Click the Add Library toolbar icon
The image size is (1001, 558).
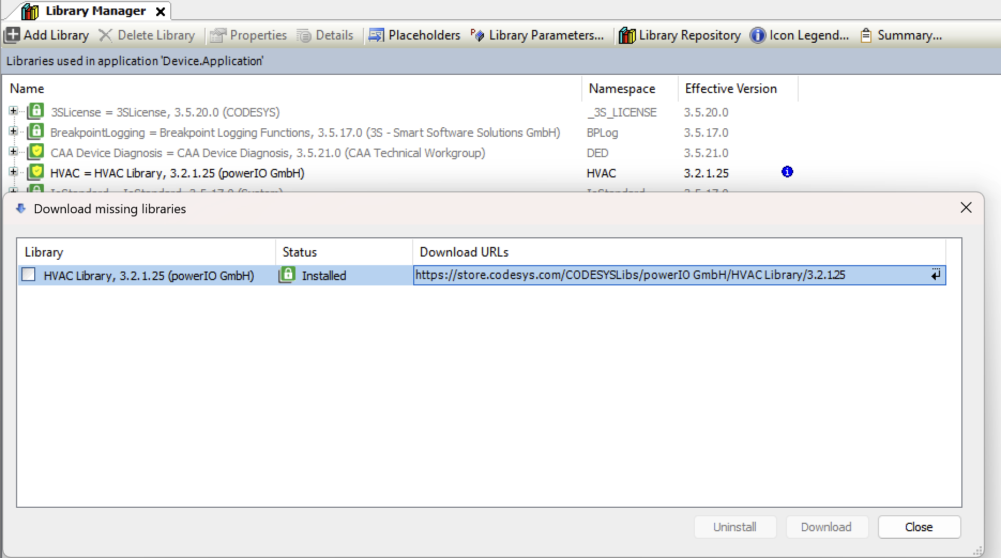[x=12, y=35]
